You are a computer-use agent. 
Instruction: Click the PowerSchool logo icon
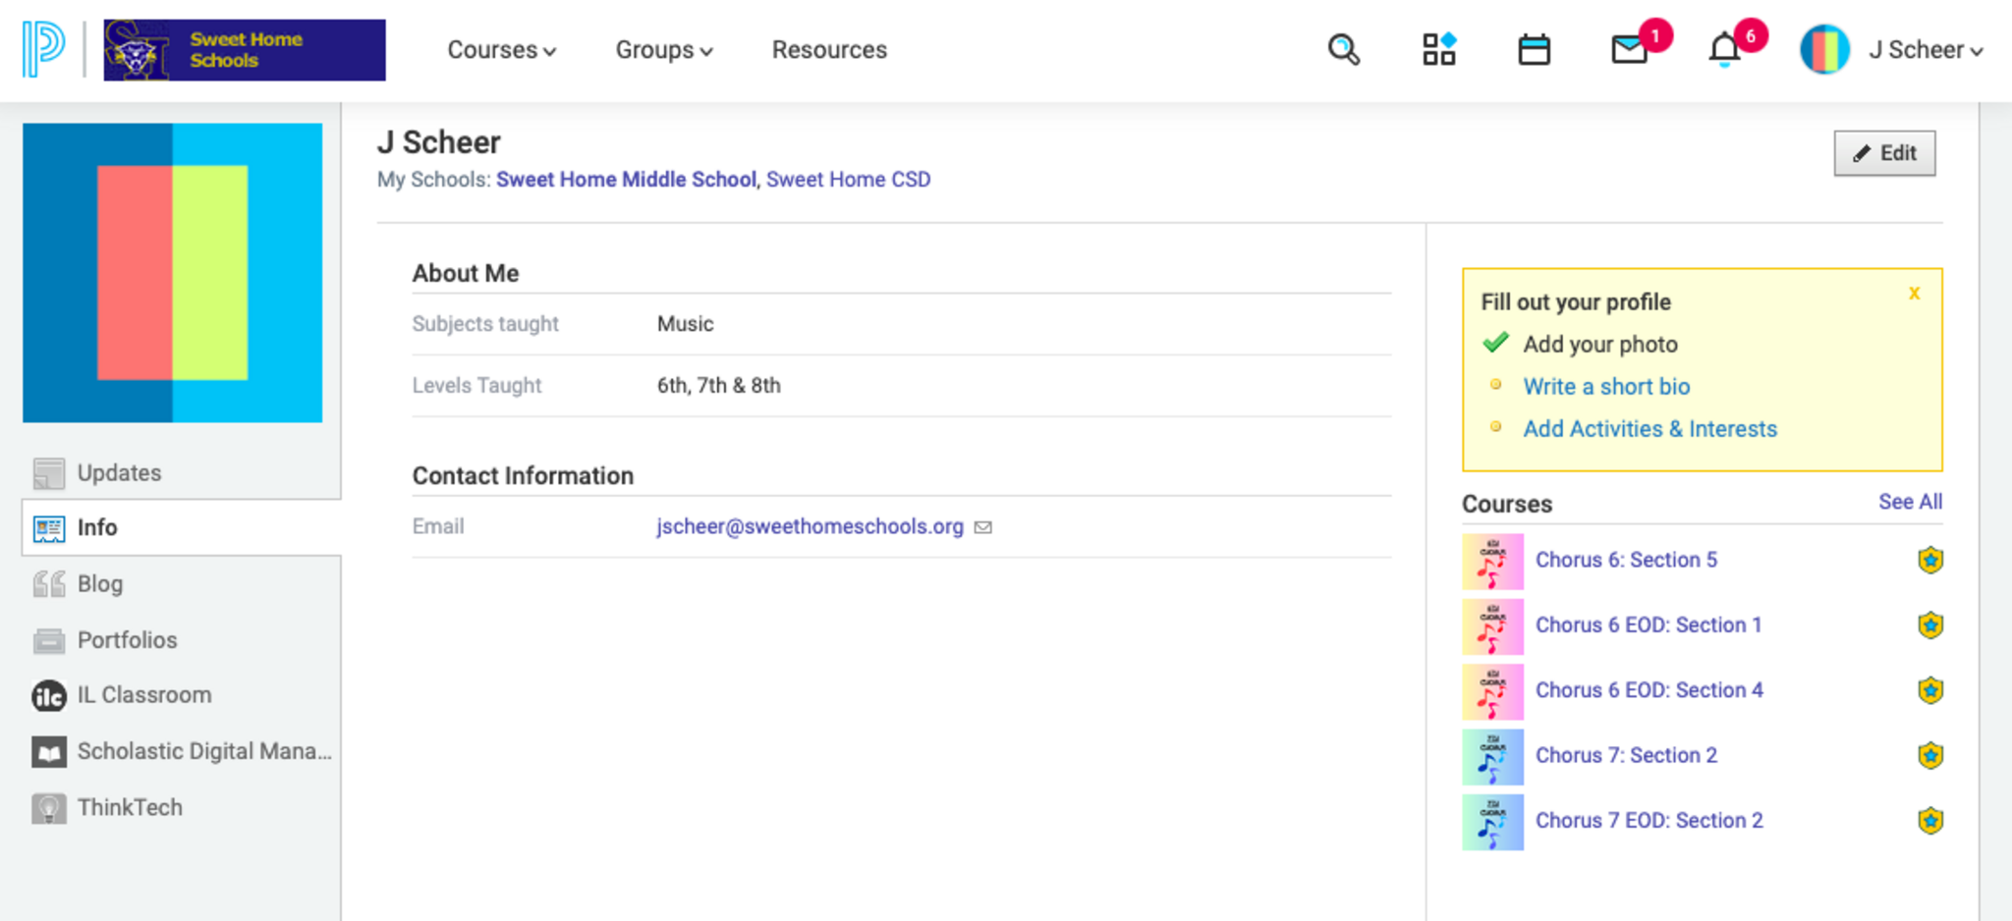coord(44,49)
